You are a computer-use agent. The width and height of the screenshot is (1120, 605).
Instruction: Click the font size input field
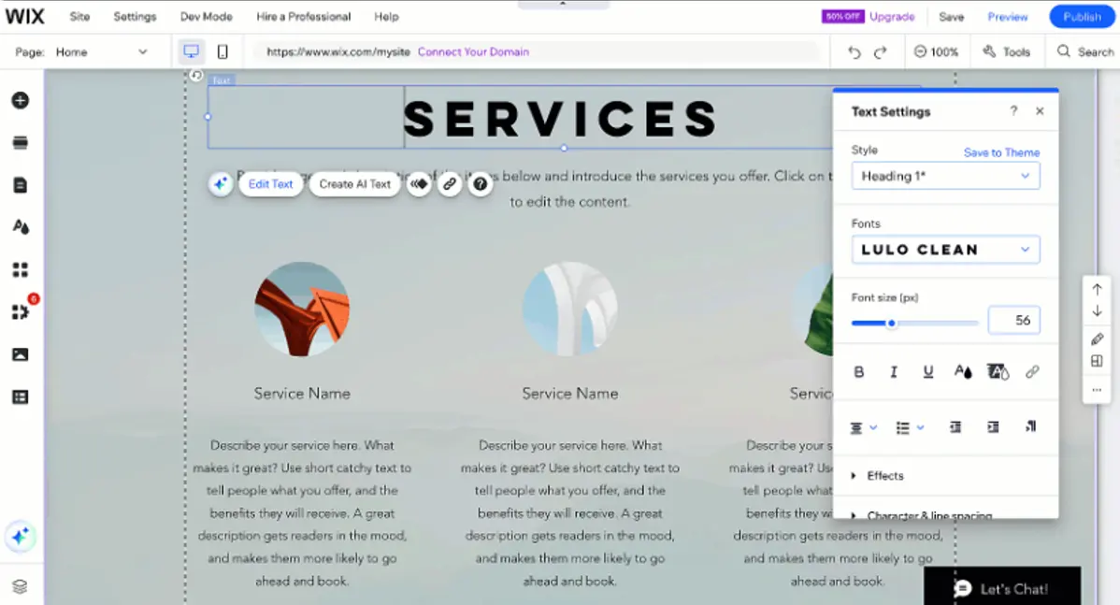[1013, 320]
